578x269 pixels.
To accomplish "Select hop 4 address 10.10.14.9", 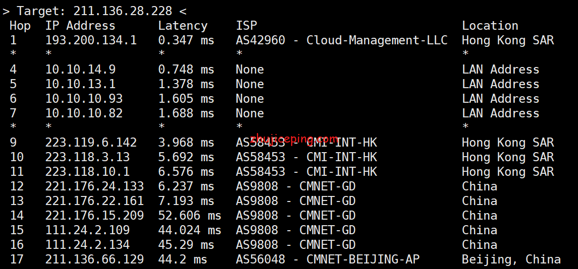I will (x=80, y=70).
